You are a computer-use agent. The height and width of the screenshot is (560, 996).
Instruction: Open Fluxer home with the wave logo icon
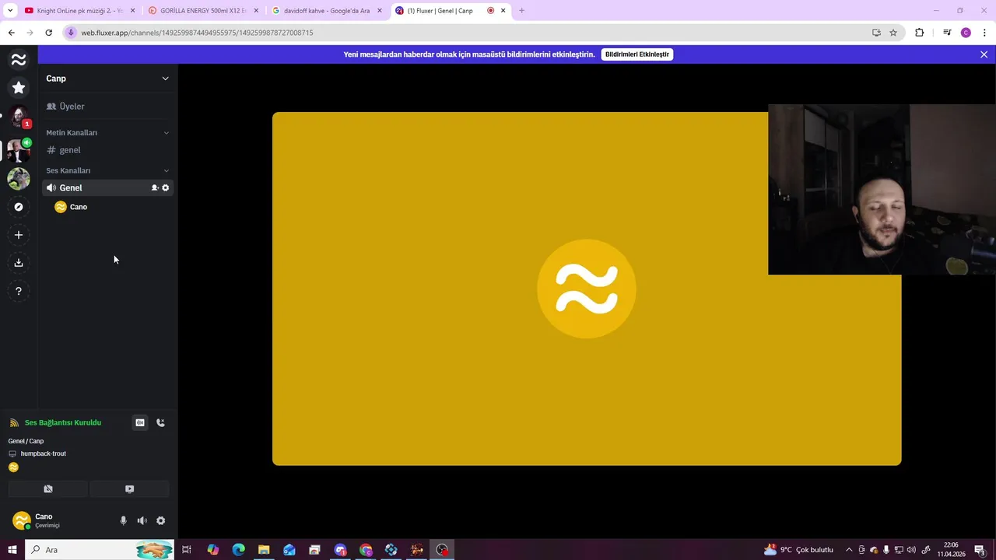19,59
